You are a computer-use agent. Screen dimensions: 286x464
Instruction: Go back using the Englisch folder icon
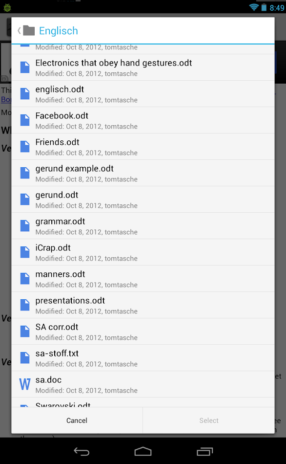(29, 30)
